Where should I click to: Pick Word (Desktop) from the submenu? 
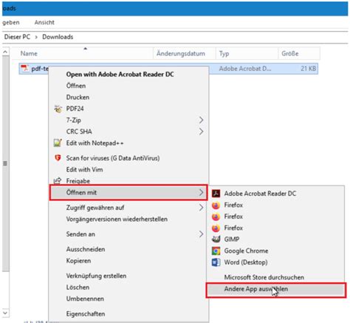click(246, 262)
